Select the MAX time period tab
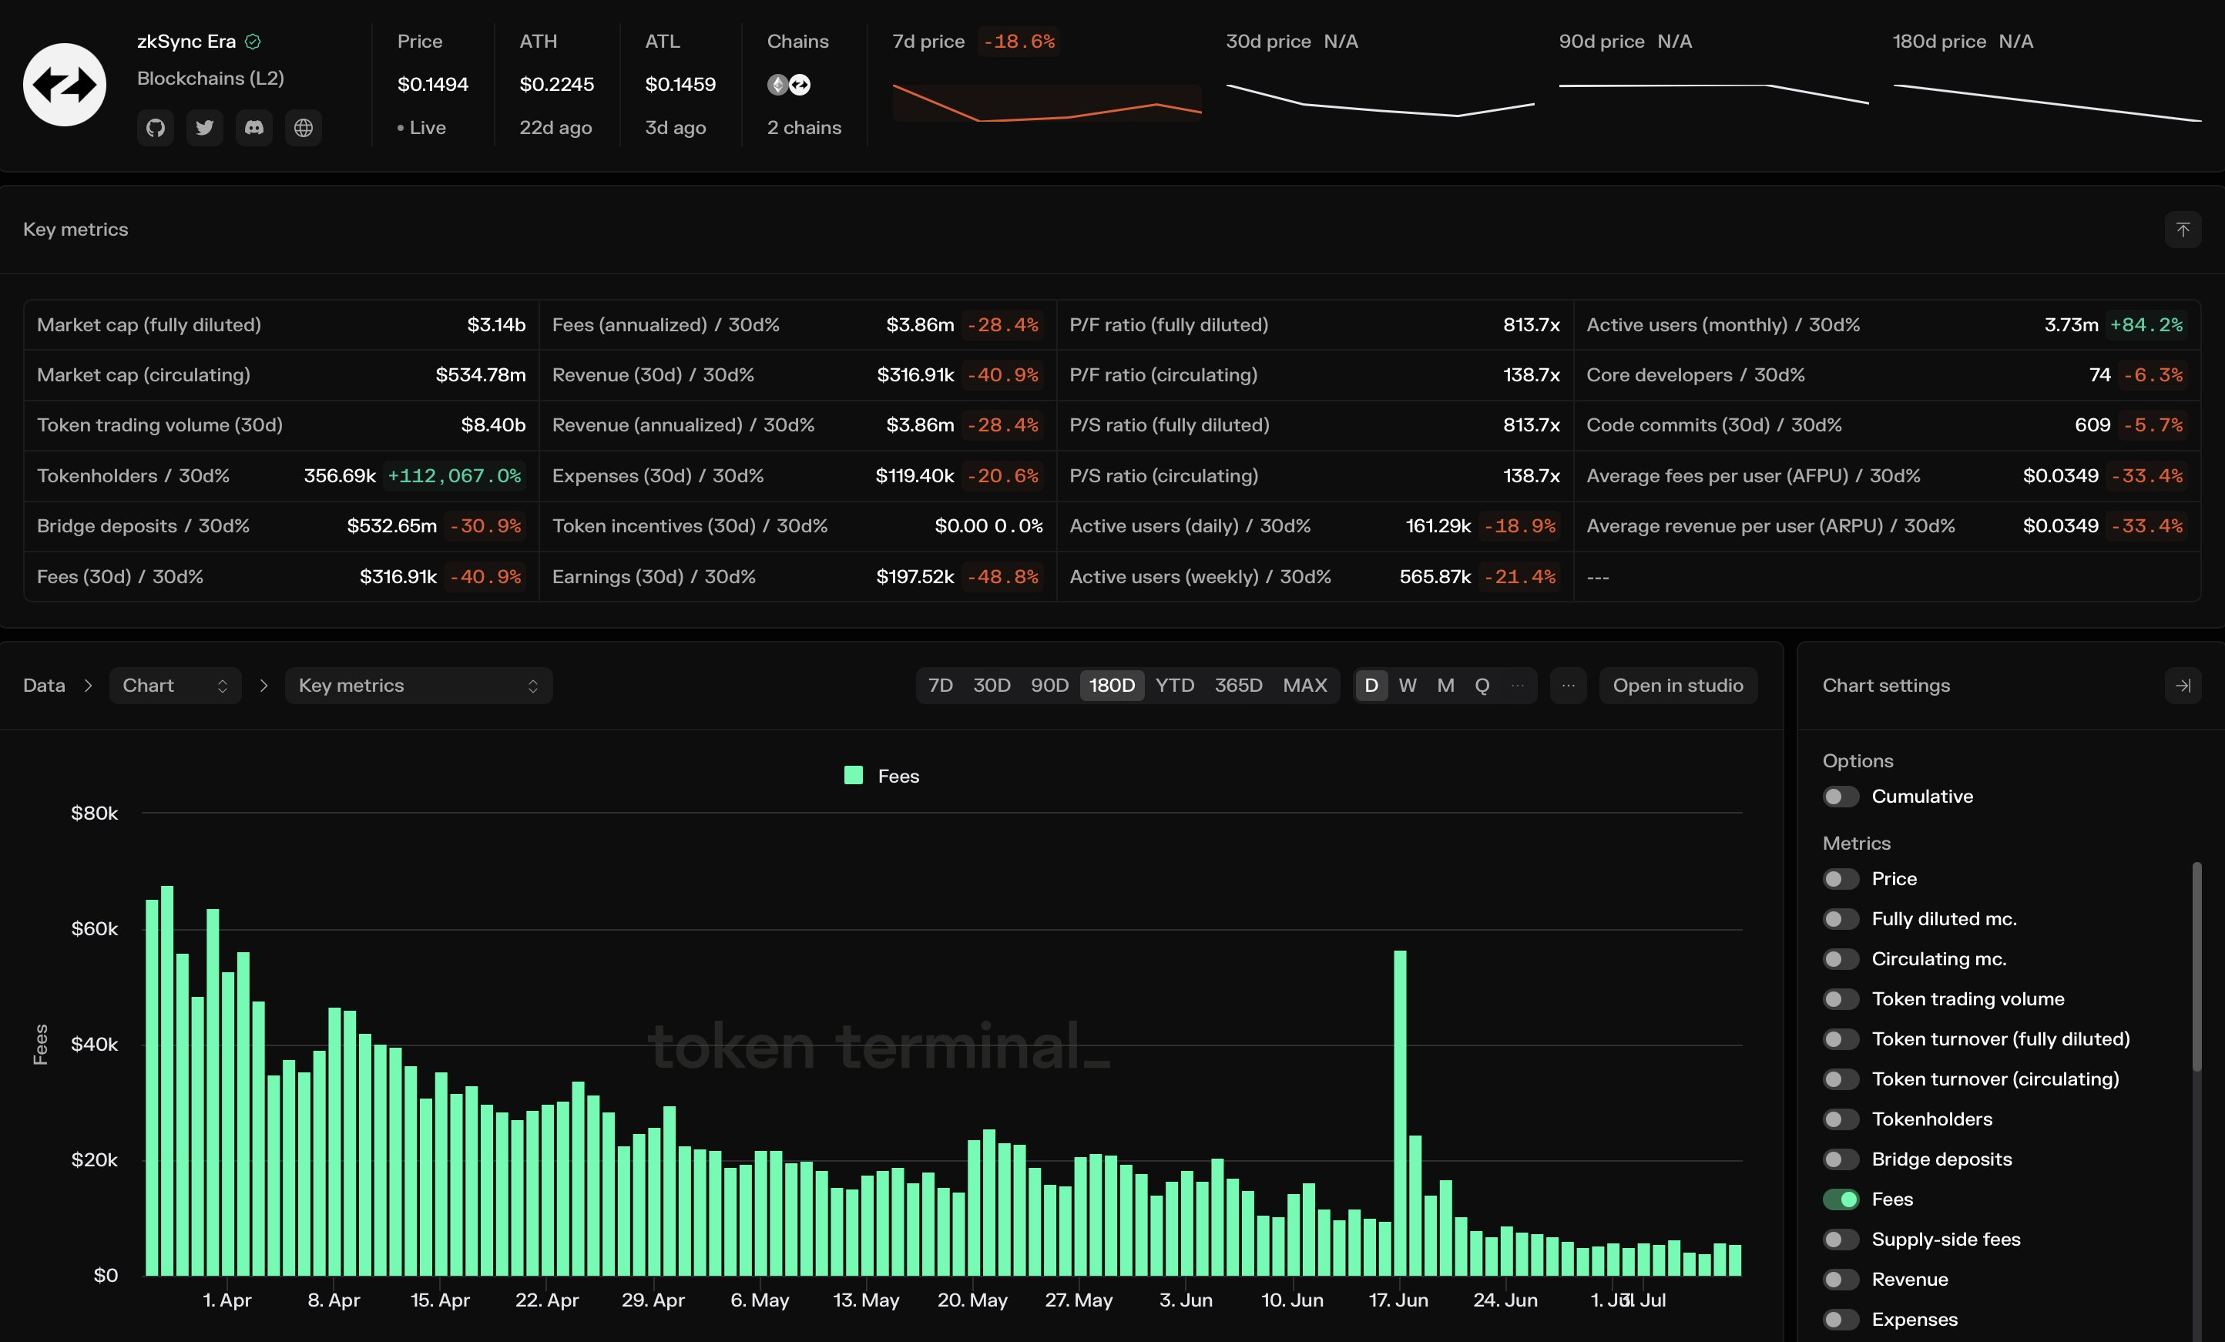 pos(1304,686)
